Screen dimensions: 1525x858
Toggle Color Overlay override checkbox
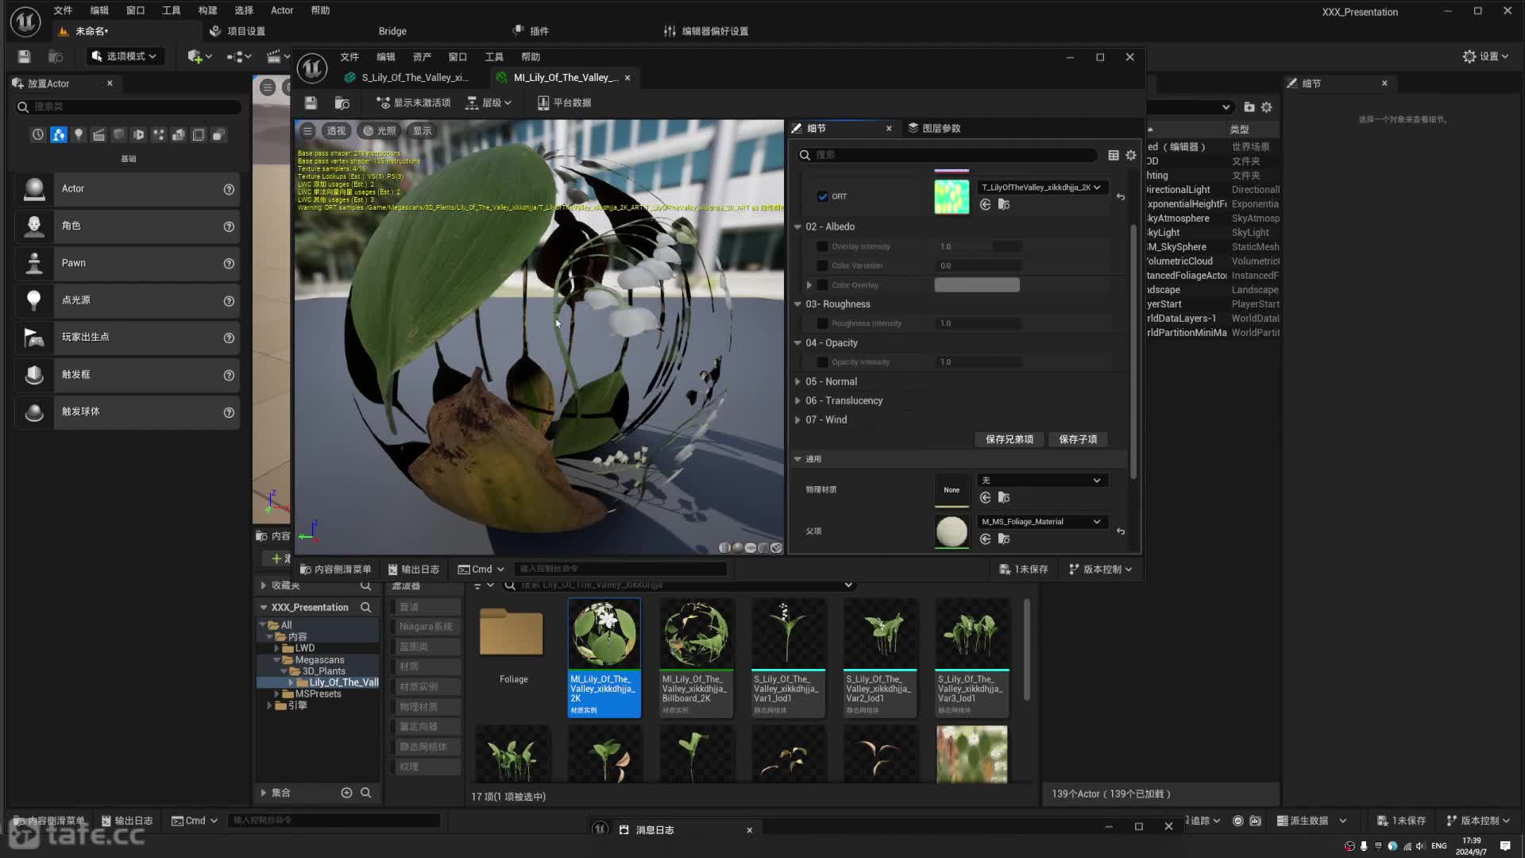tap(822, 284)
